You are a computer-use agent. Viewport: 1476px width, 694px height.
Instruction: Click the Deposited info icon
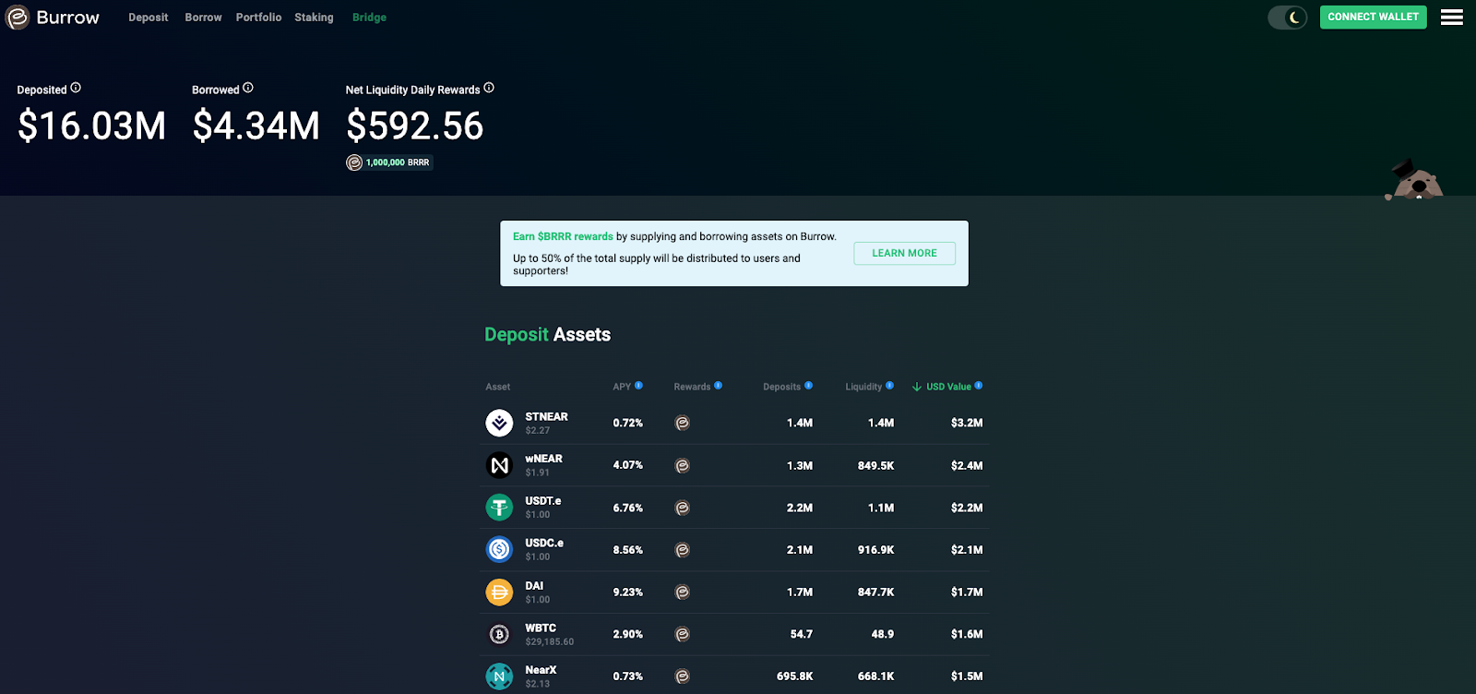(x=76, y=89)
